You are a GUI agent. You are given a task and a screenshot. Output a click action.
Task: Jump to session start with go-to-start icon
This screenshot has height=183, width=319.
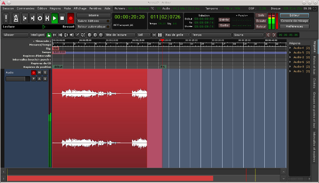(25, 18)
